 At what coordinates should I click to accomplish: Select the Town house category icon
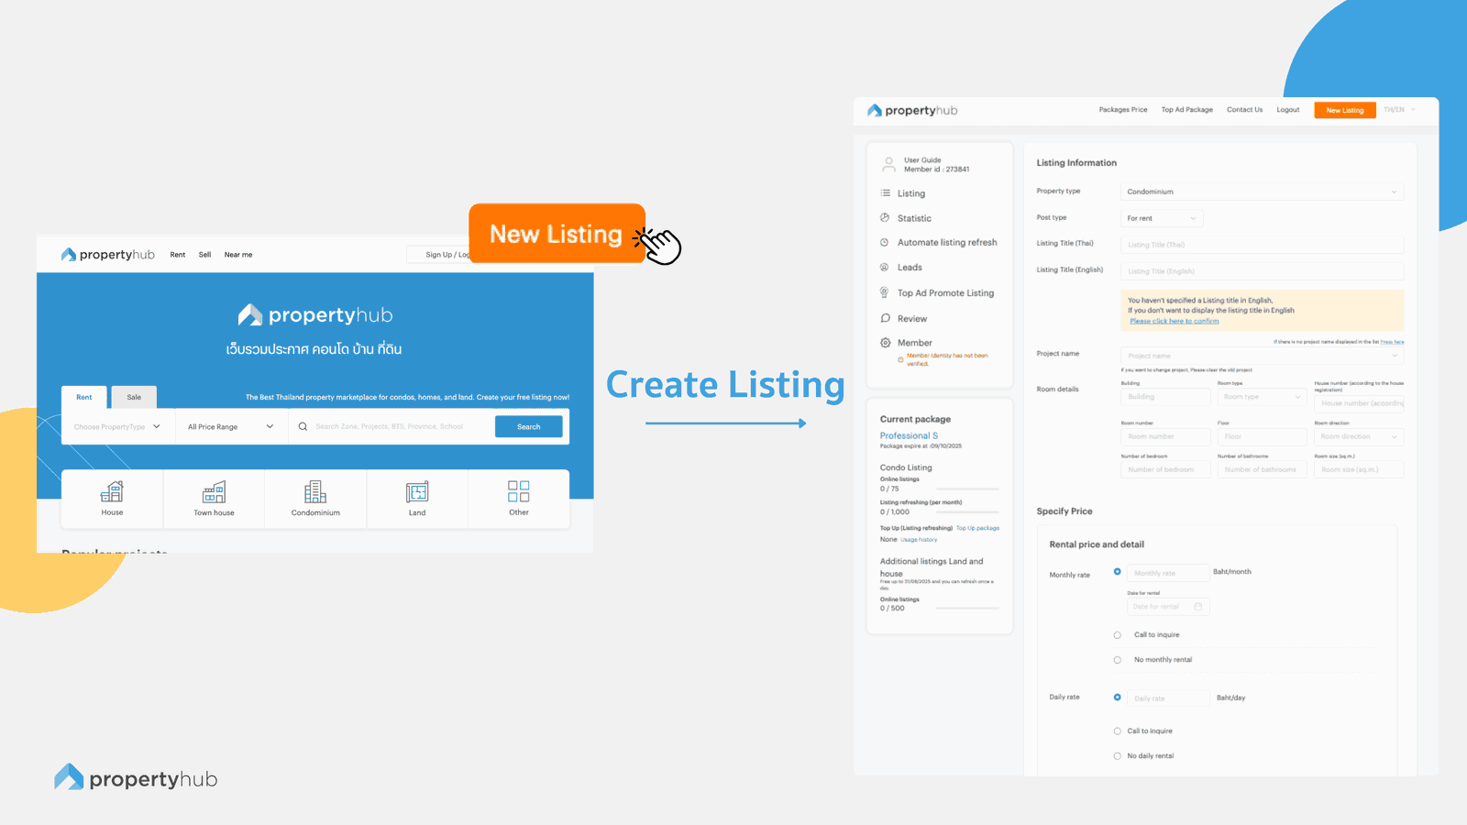tap(214, 491)
